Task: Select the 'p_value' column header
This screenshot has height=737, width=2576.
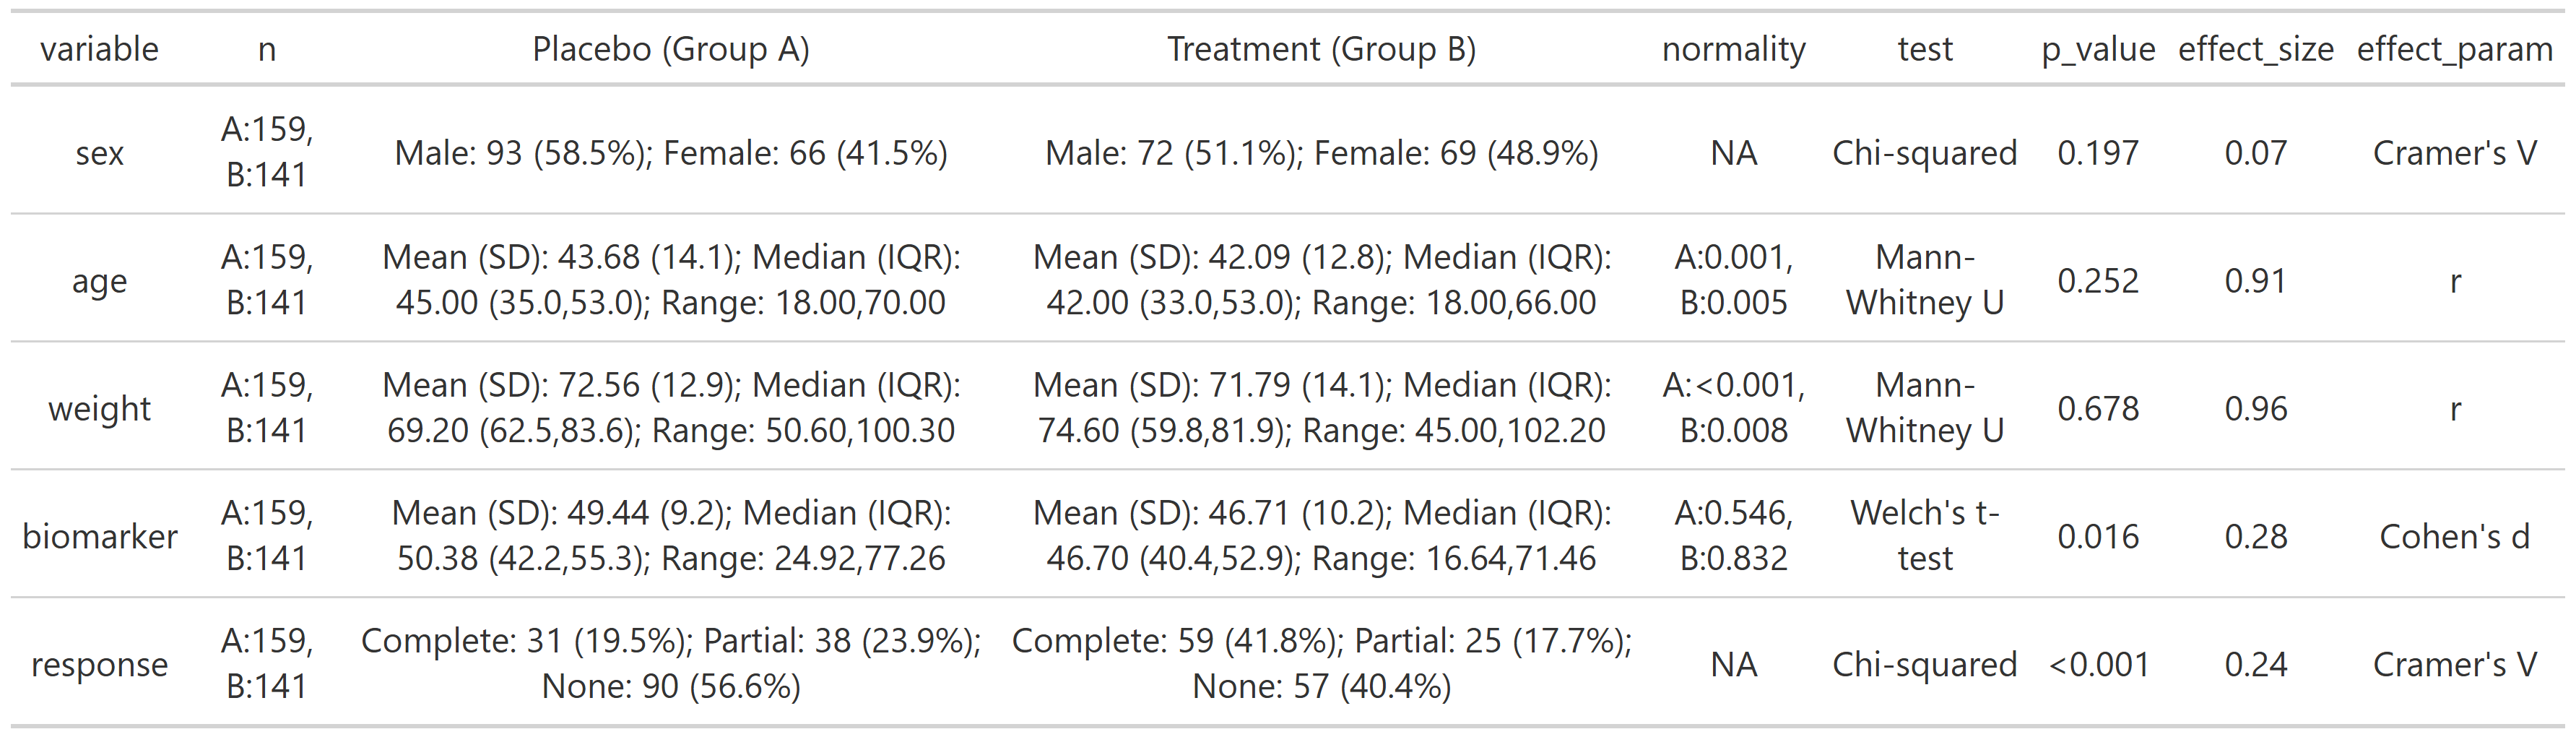Action: [x=2097, y=49]
